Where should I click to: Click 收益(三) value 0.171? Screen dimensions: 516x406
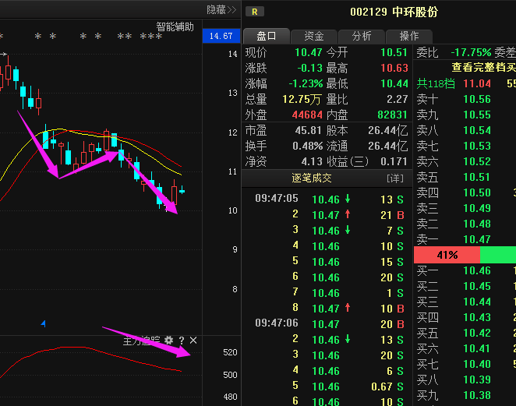click(394, 161)
